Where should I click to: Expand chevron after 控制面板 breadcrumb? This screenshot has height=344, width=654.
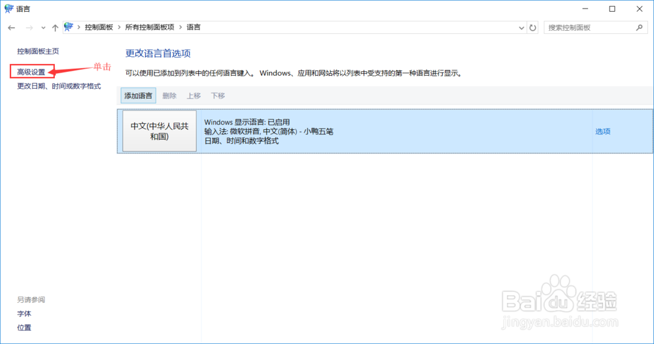(119, 27)
